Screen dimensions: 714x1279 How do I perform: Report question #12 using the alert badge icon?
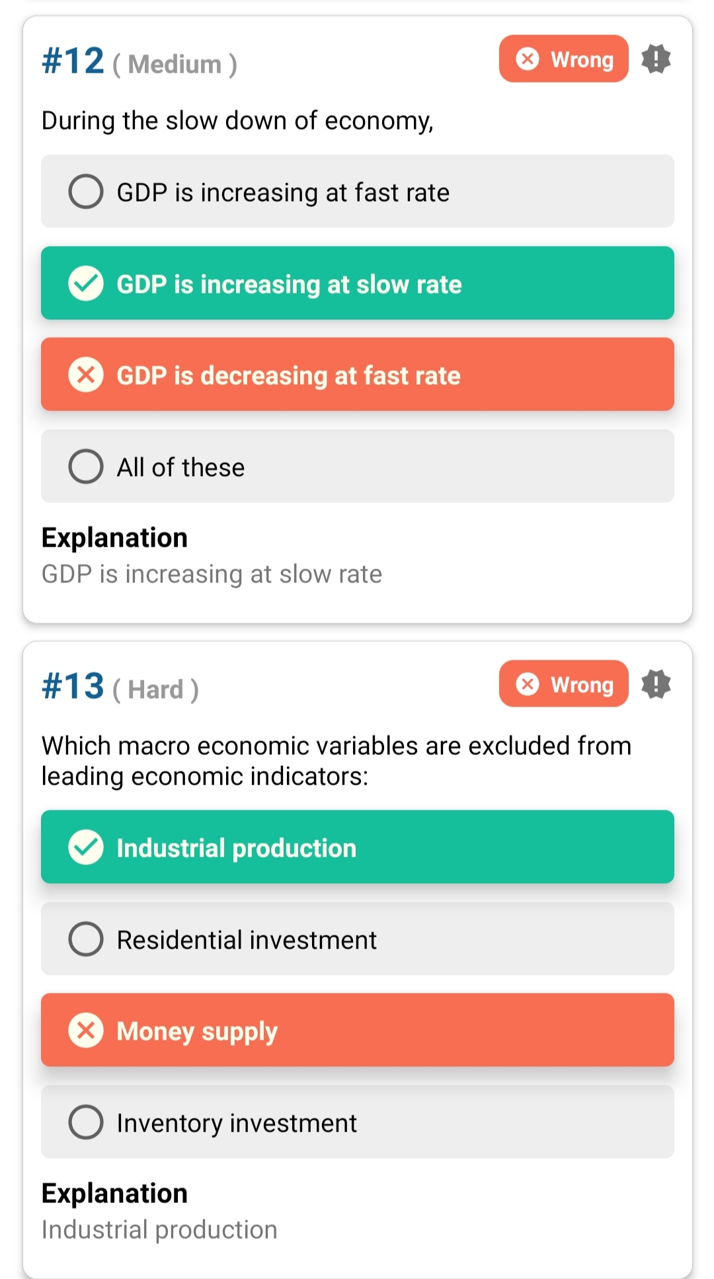(656, 59)
